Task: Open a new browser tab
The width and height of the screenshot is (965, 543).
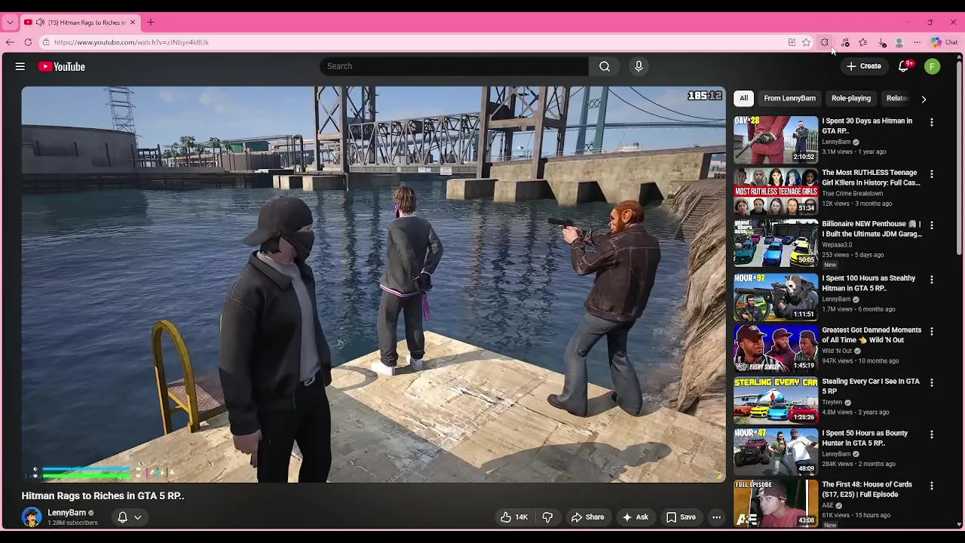Action: (x=151, y=23)
